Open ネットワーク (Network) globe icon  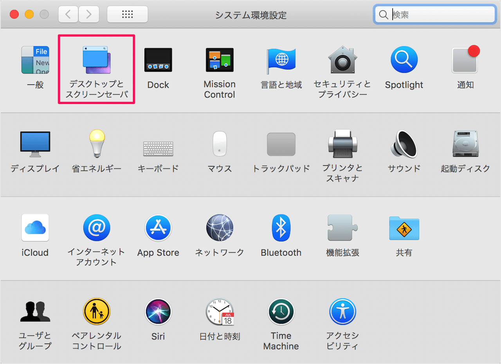point(220,228)
